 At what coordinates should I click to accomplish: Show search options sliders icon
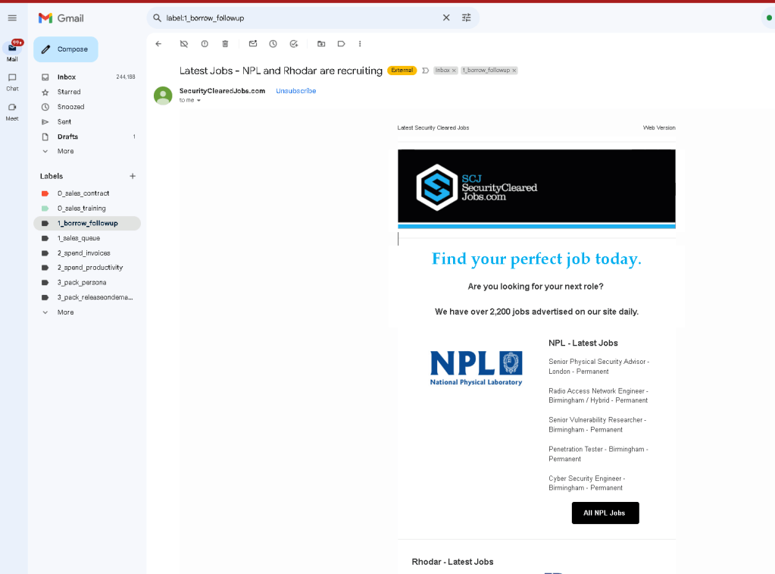(x=466, y=17)
